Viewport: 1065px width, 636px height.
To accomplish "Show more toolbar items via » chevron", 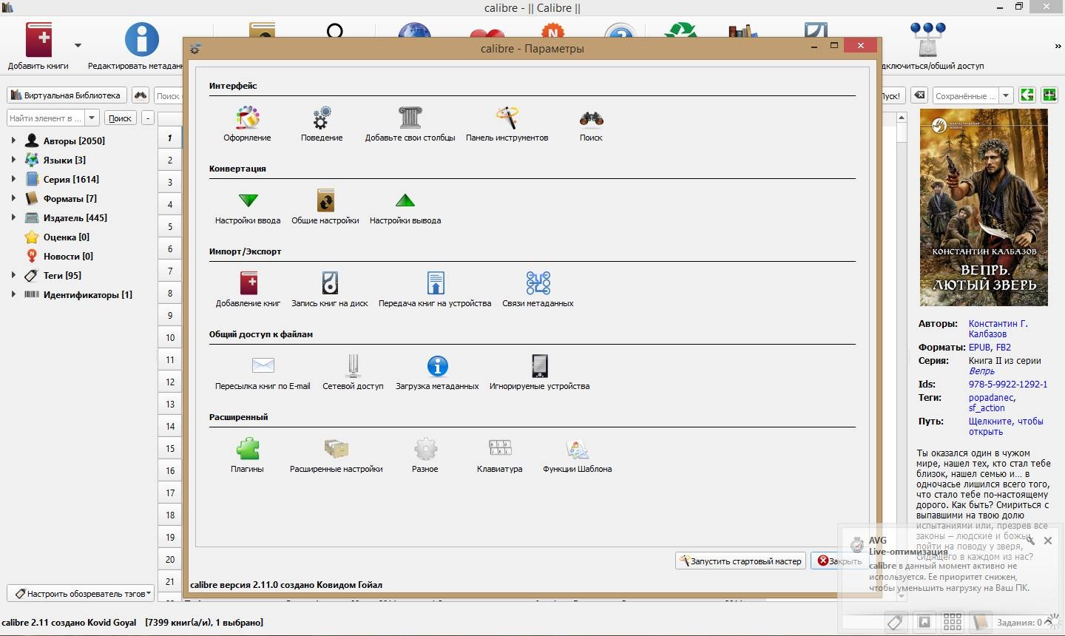I will pyautogui.click(x=1058, y=46).
